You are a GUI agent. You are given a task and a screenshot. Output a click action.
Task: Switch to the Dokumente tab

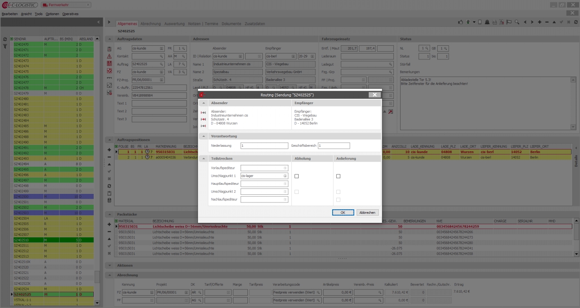(x=231, y=24)
